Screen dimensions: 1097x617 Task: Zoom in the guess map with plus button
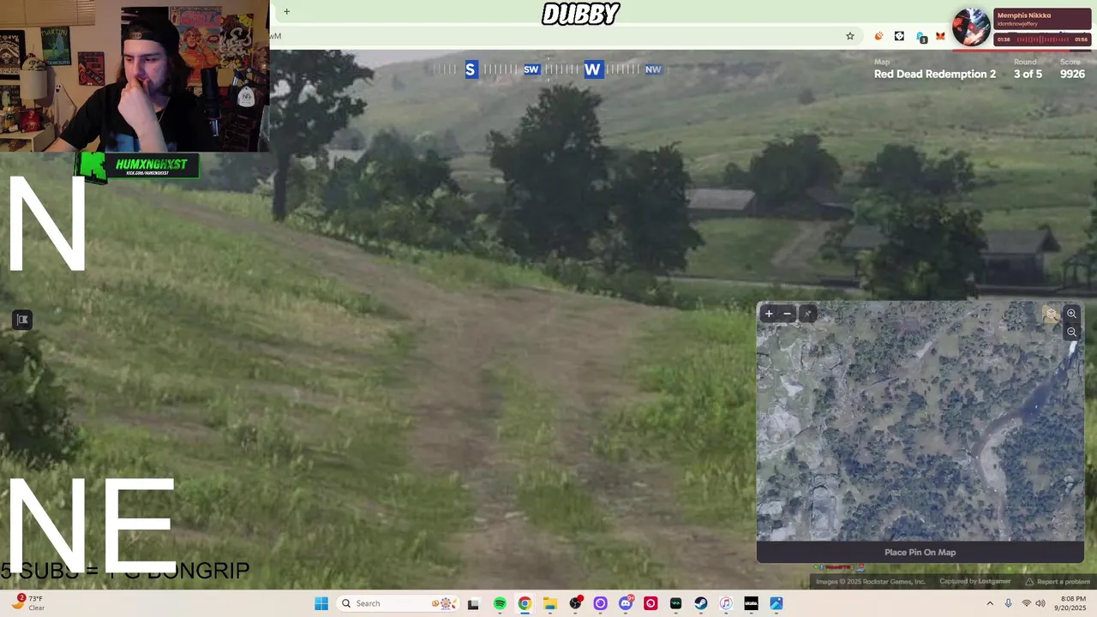click(x=769, y=314)
